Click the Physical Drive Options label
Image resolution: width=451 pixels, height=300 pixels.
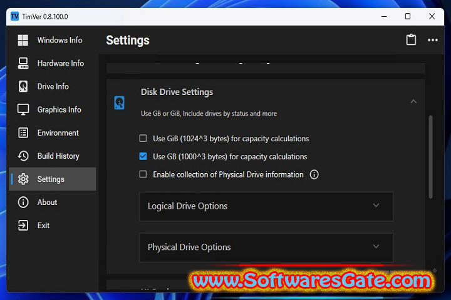(189, 247)
